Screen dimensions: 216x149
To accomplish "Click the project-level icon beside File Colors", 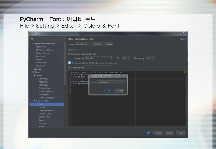I will [62, 56].
